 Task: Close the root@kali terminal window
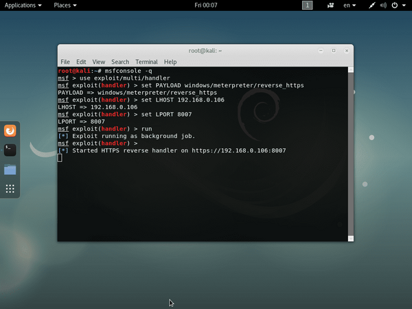point(347,51)
